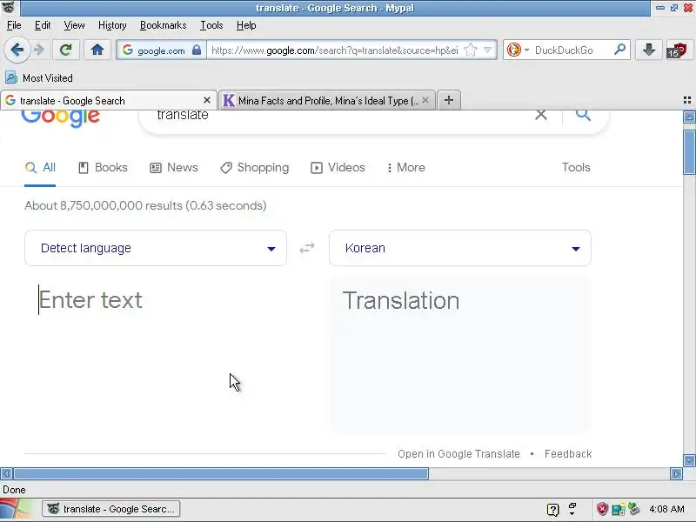Click the Start button on taskbar
Viewport: 696px width, 522px height.
16,509
